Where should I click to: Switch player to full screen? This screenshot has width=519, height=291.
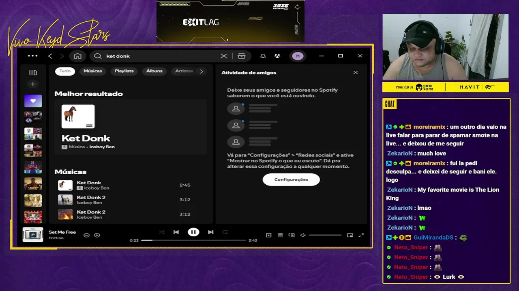(x=361, y=235)
